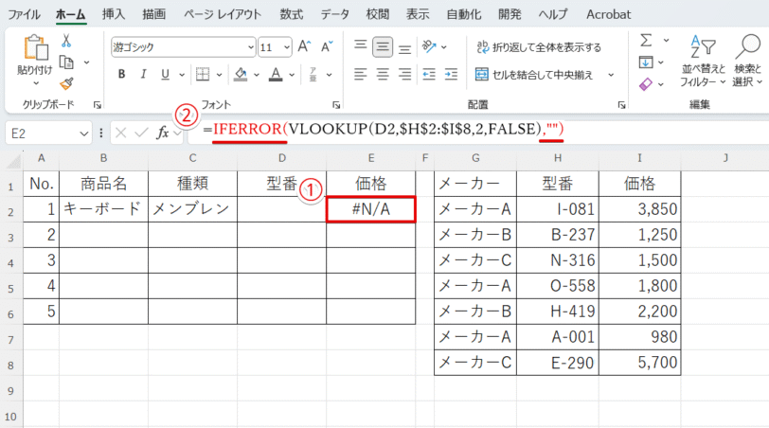The width and height of the screenshot is (769, 428).
Task: Click the AutoSum sigma icon
Action: point(647,40)
